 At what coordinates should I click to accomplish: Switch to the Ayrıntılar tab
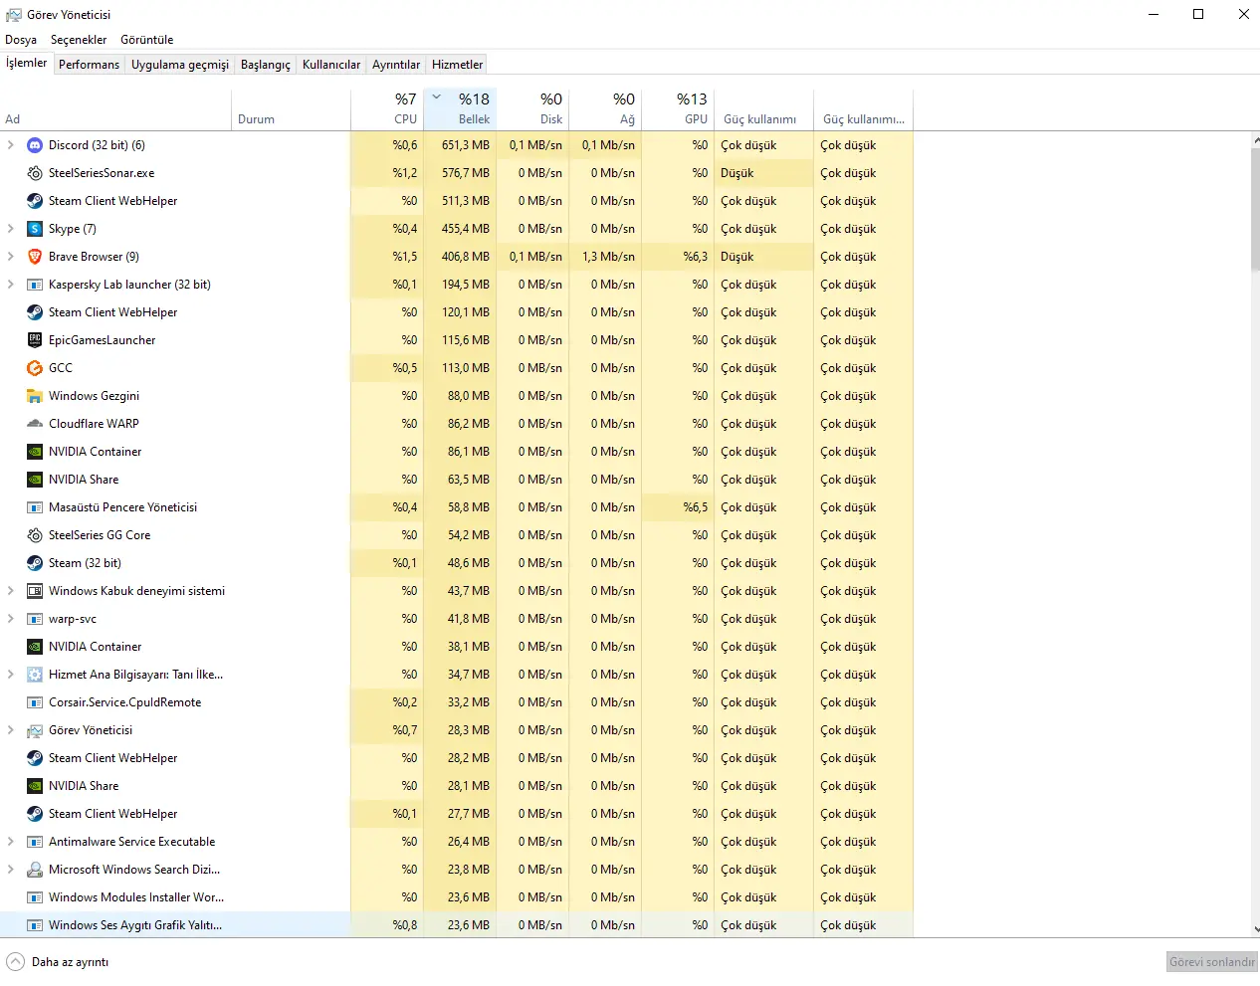coord(396,65)
